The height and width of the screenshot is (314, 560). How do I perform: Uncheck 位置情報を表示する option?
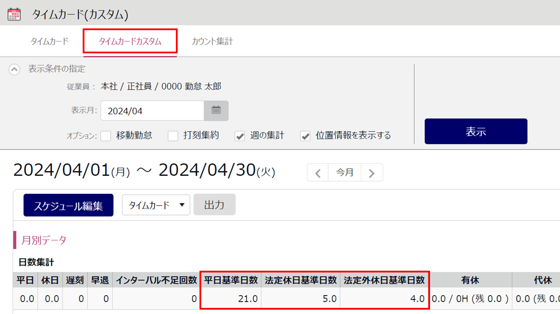pyautogui.click(x=305, y=136)
